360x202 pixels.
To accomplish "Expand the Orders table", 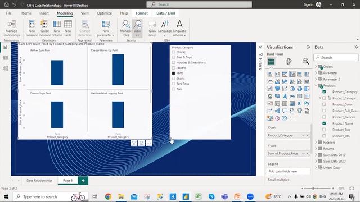I will [316, 67].
